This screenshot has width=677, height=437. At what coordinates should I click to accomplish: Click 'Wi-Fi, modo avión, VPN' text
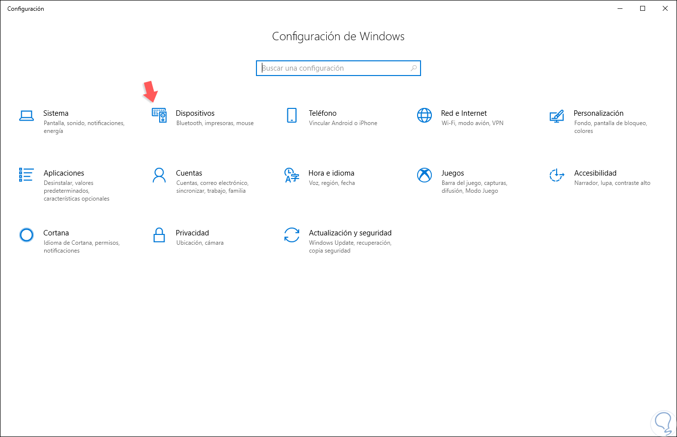(473, 123)
